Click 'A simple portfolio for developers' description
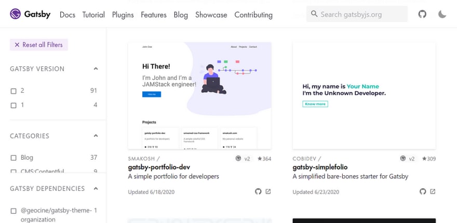The height and width of the screenshot is (223, 457). click(173, 176)
